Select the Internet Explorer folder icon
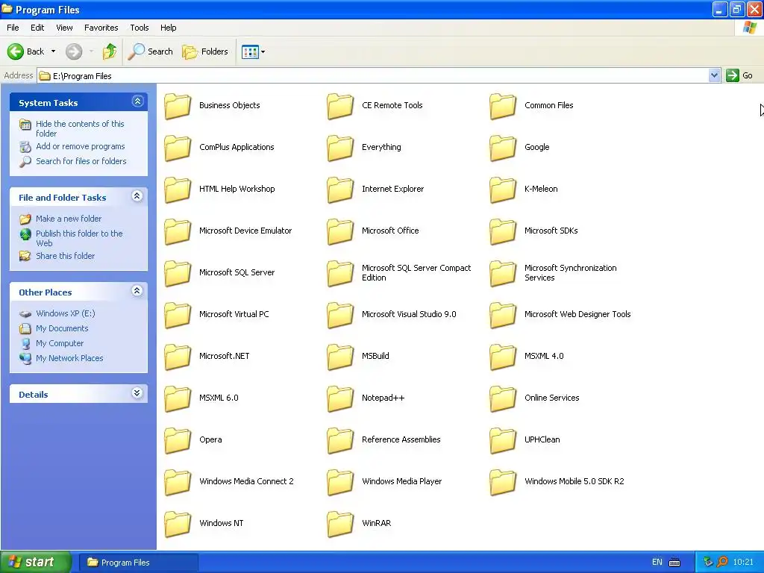Image resolution: width=764 pixels, height=573 pixels. tap(340, 190)
